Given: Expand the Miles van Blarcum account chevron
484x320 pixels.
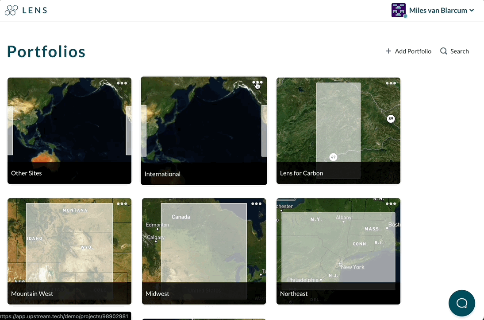Looking at the screenshot, I should pos(472,11).
